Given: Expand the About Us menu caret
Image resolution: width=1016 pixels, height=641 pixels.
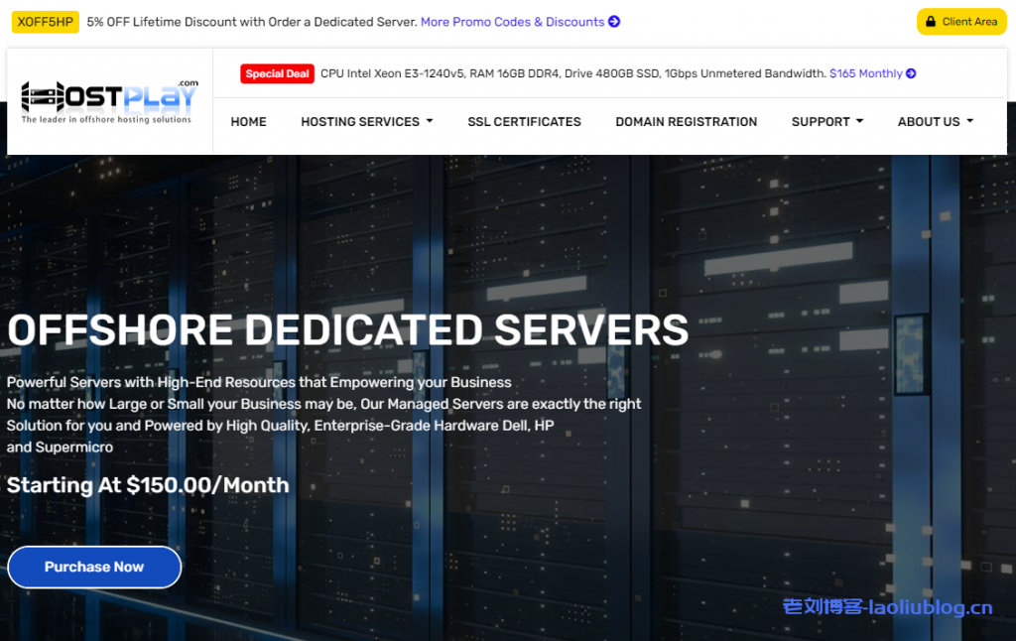Looking at the screenshot, I should (969, 121).
